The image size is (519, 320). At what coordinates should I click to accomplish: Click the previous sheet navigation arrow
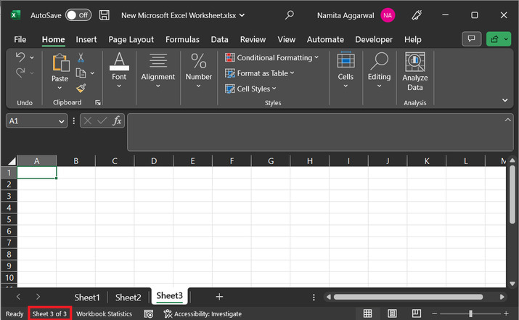point(19,297)
